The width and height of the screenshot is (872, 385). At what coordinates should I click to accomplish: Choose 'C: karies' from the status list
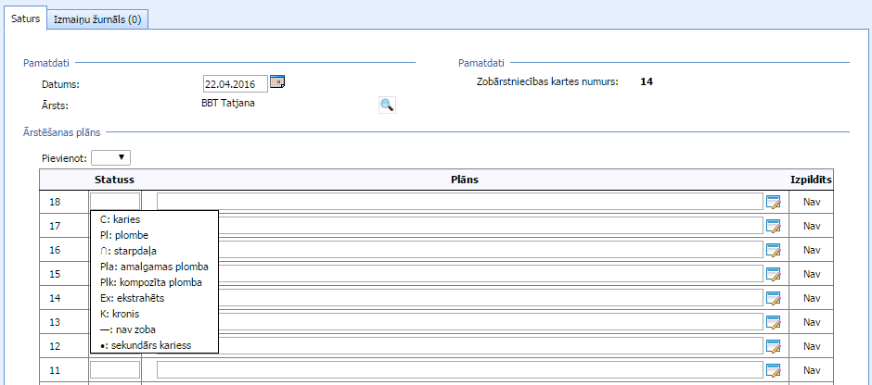120,219
